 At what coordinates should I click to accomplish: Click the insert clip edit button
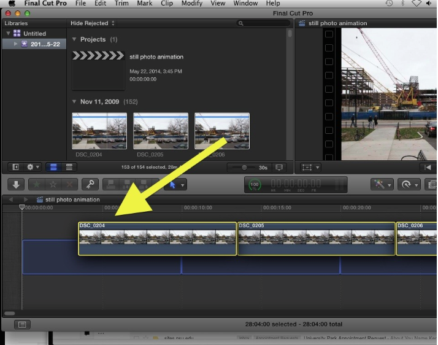pyautogui.click(x=127, y=185)
